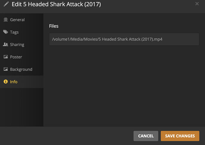Viewport: 205px width, 145px height.
Task: Click the General lines icon in sidebar
Action: [x=5, y=20]
